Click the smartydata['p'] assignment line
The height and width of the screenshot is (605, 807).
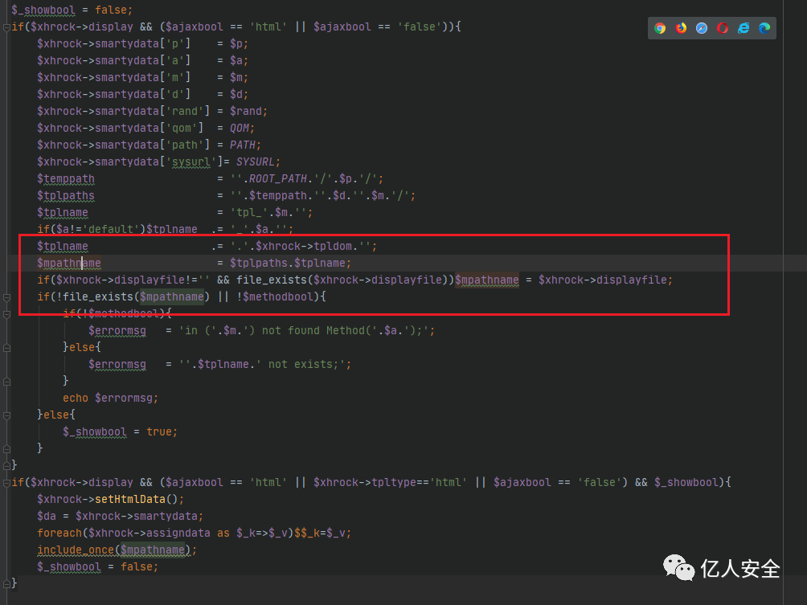142,43
